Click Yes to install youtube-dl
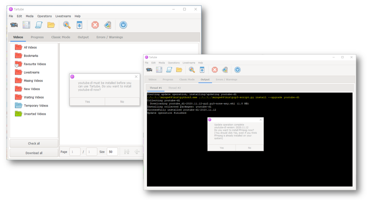 [87, 102]
